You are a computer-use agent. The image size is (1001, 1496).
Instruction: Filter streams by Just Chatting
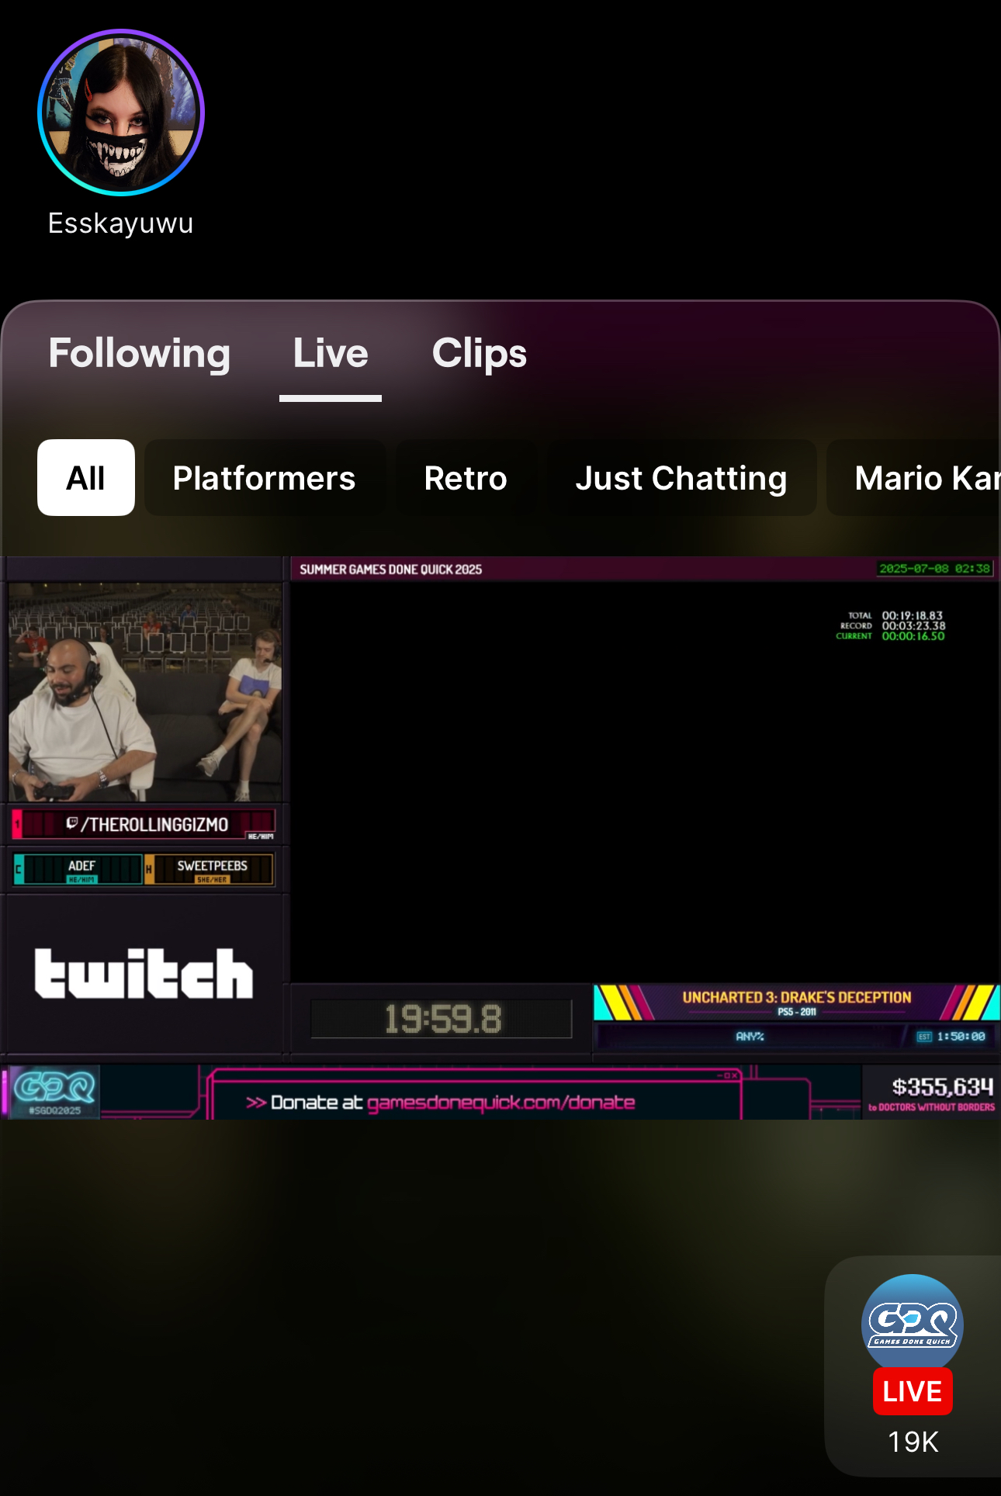point(681,478)
